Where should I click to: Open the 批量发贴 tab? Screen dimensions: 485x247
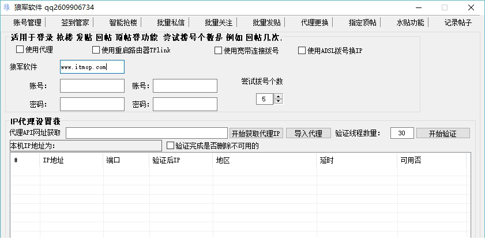tap(267, 22)
